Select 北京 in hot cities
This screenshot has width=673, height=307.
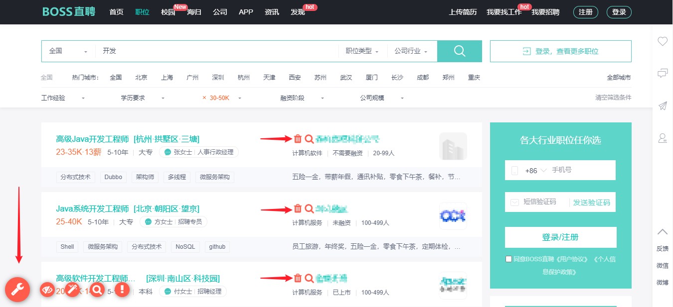pos(141,78)
